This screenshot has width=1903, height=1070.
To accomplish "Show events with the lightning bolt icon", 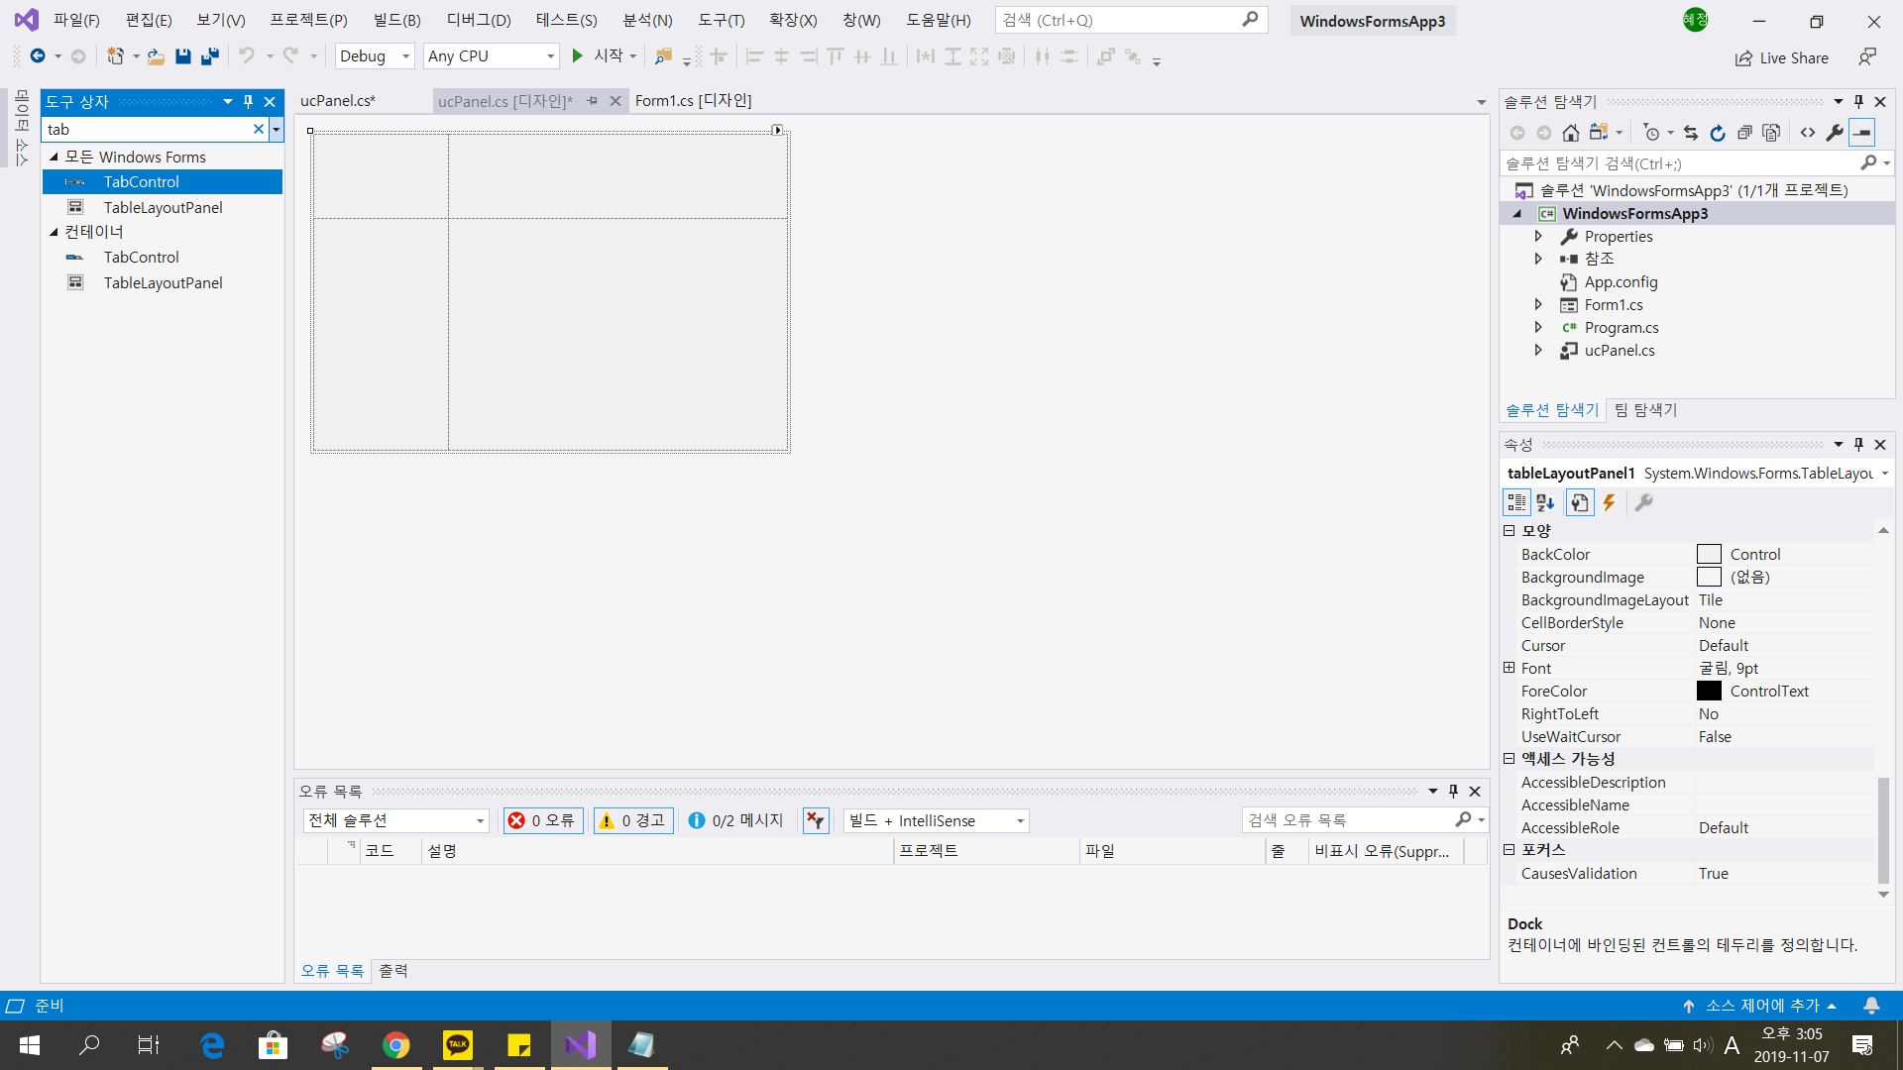I will 1610,503.
